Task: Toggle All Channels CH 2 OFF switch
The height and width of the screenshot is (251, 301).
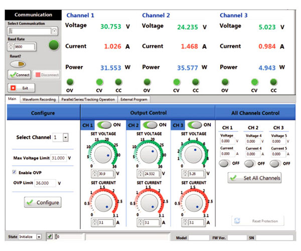Action: (x=249, y=163)
